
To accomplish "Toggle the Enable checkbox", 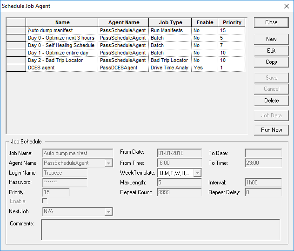I will 45,201.
